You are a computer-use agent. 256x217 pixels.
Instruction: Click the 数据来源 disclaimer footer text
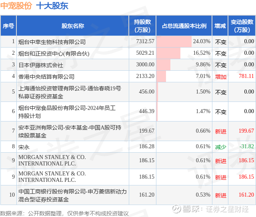[x=64, y=213]
